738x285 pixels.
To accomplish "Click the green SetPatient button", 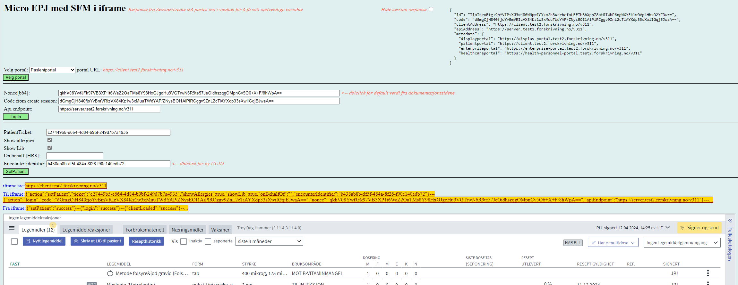I will (16, 171).
